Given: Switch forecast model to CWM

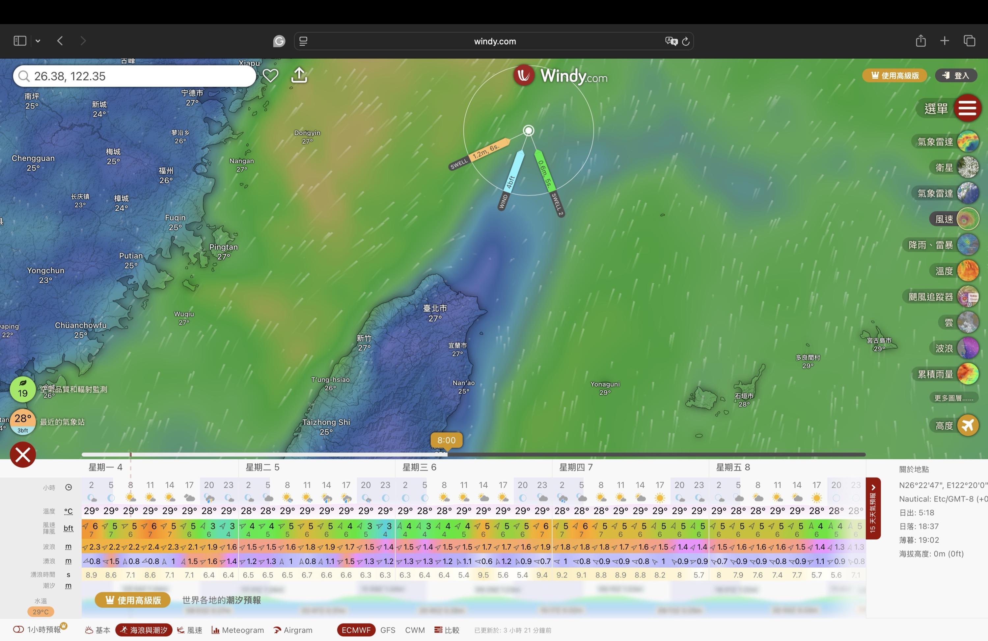Looking at the screenshot, I should [415, 630].
